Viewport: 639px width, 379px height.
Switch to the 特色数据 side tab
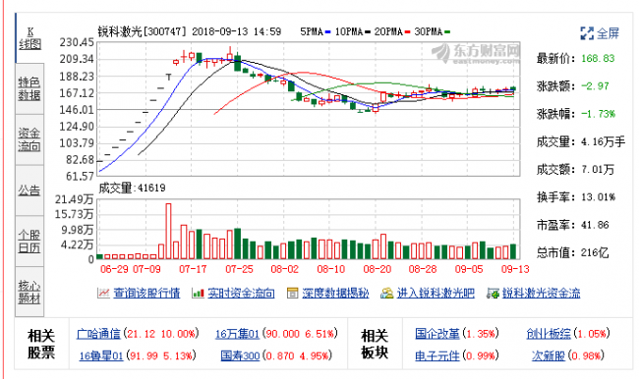pyautogui.click(x=29, y=88)
